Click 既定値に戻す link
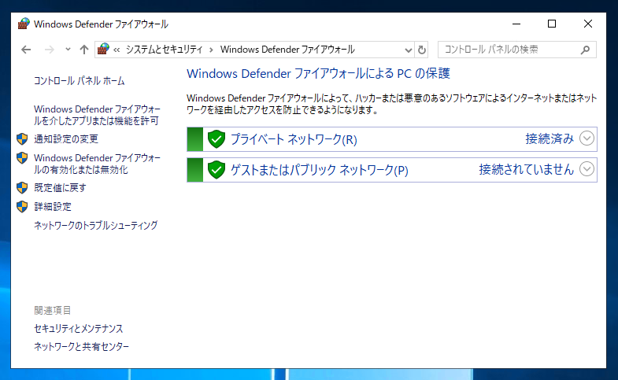The image size is (618, 380). pyautogui.click(x=60, y=187)
